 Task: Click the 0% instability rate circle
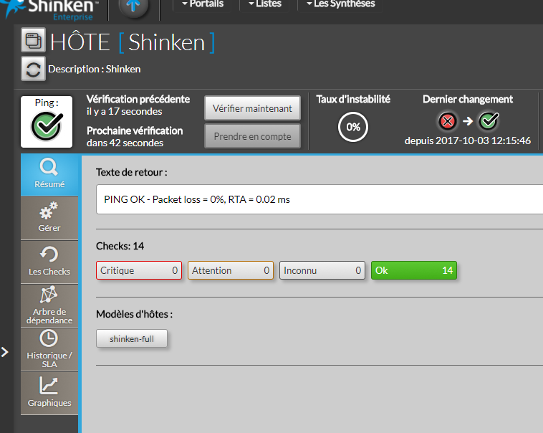click(352, 127)
